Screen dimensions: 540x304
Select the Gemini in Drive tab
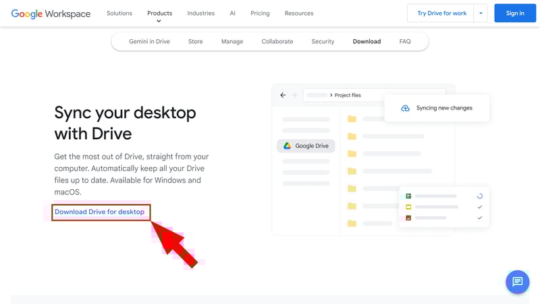149,41
